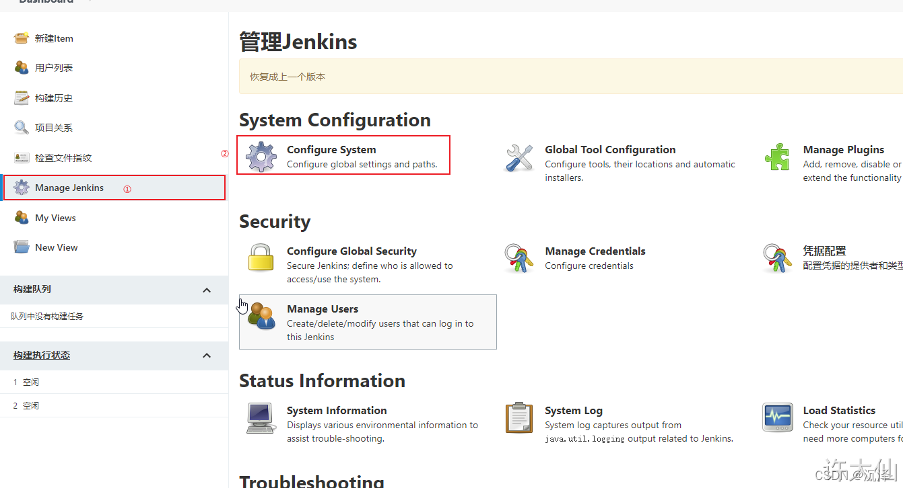The width and height of the screenshot is (903, 488).
Task: Open 新建Item in the sidebar
Action: point(54,38)
